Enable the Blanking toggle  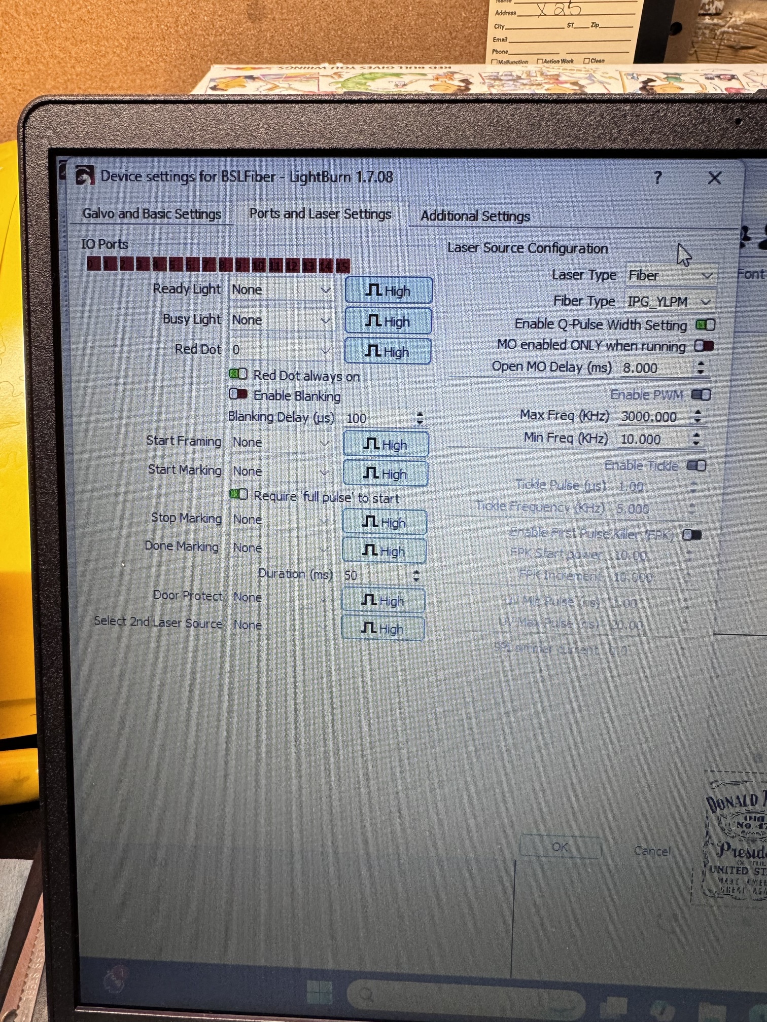[x=238, y=394]
